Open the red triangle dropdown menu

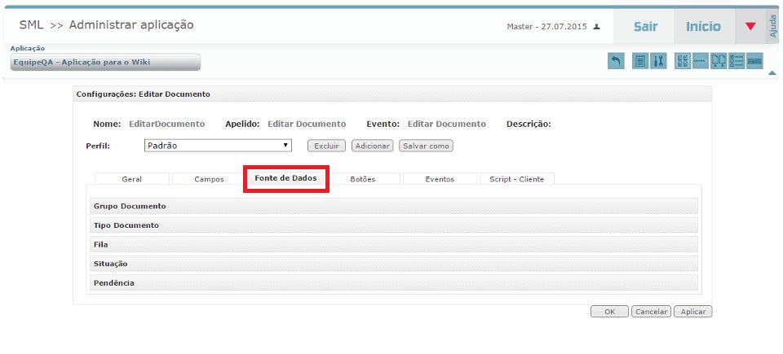pyautogui.click(x=750, y=26)
